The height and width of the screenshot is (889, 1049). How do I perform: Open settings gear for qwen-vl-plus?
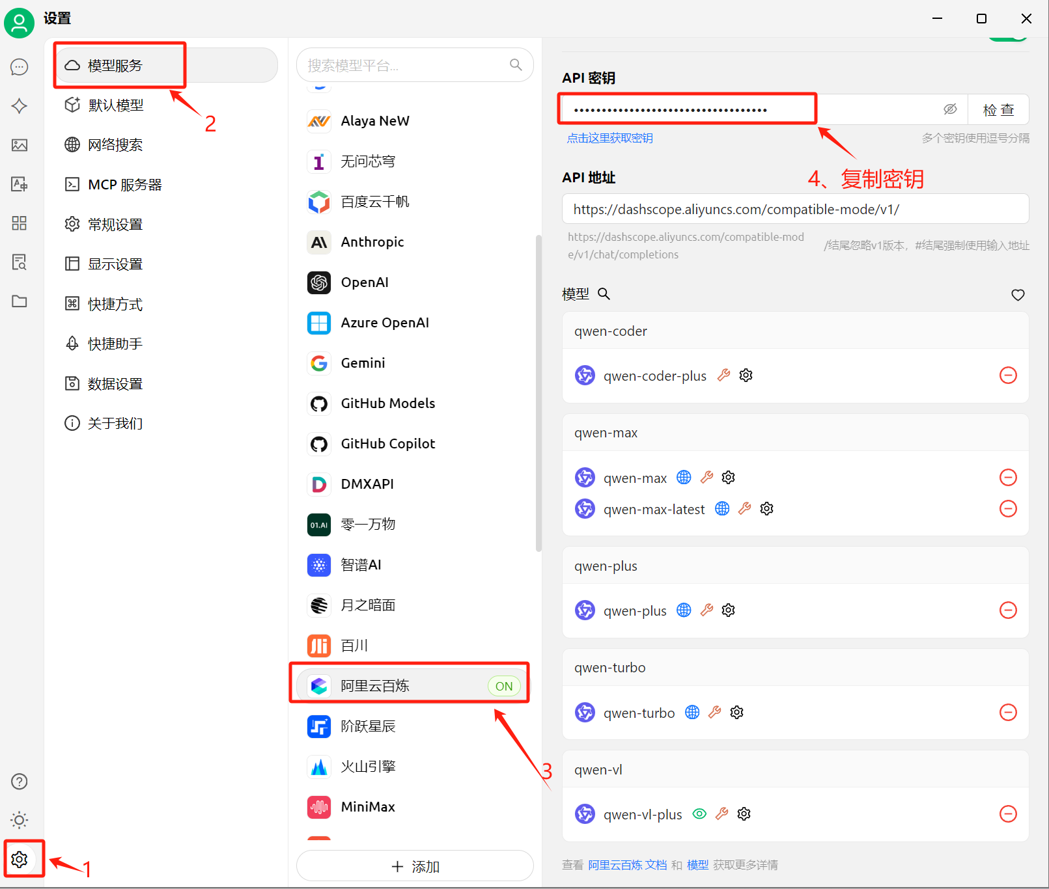pos(744,814)
